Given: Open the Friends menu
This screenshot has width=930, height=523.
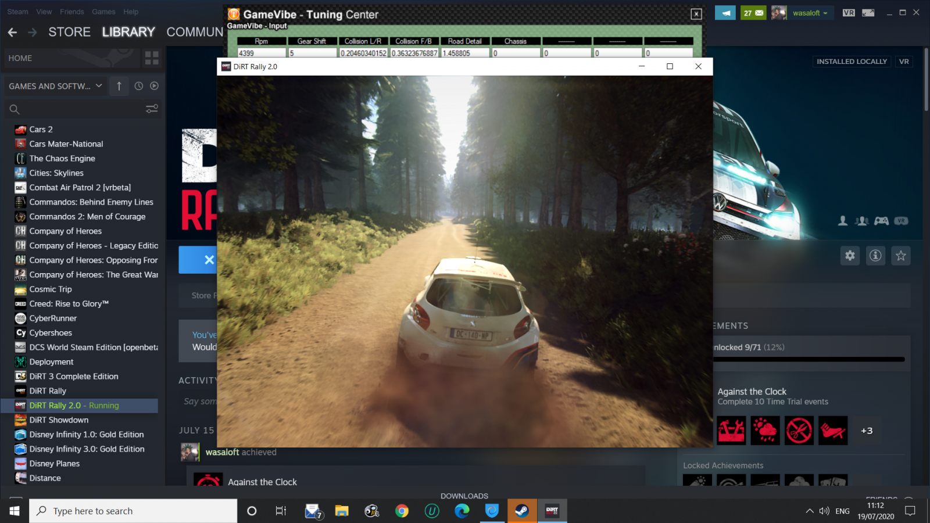Looking at the screenshot, I should [x=72, y=12].
